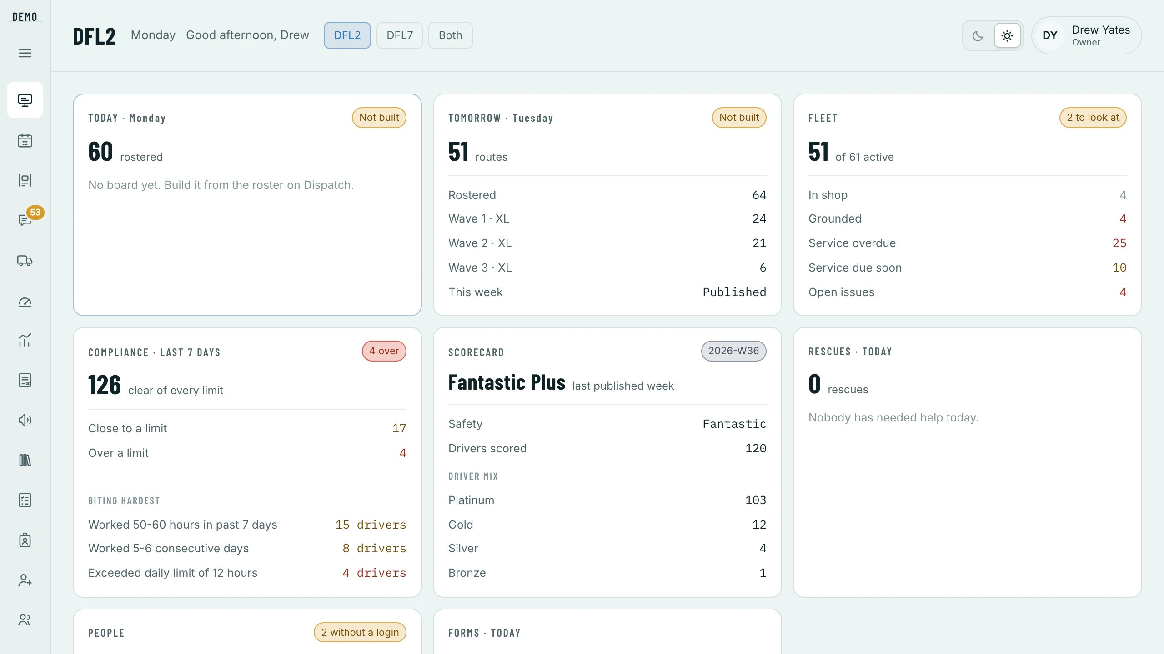Open the Tomorrow Tuesday card heading
Viewport: 1164px width, 654px height.
tap(501, 118)
